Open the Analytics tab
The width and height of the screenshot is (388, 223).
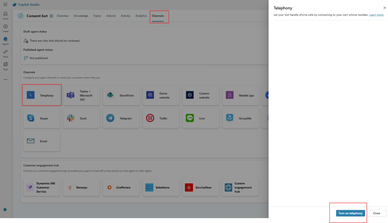tap(141, 16)
